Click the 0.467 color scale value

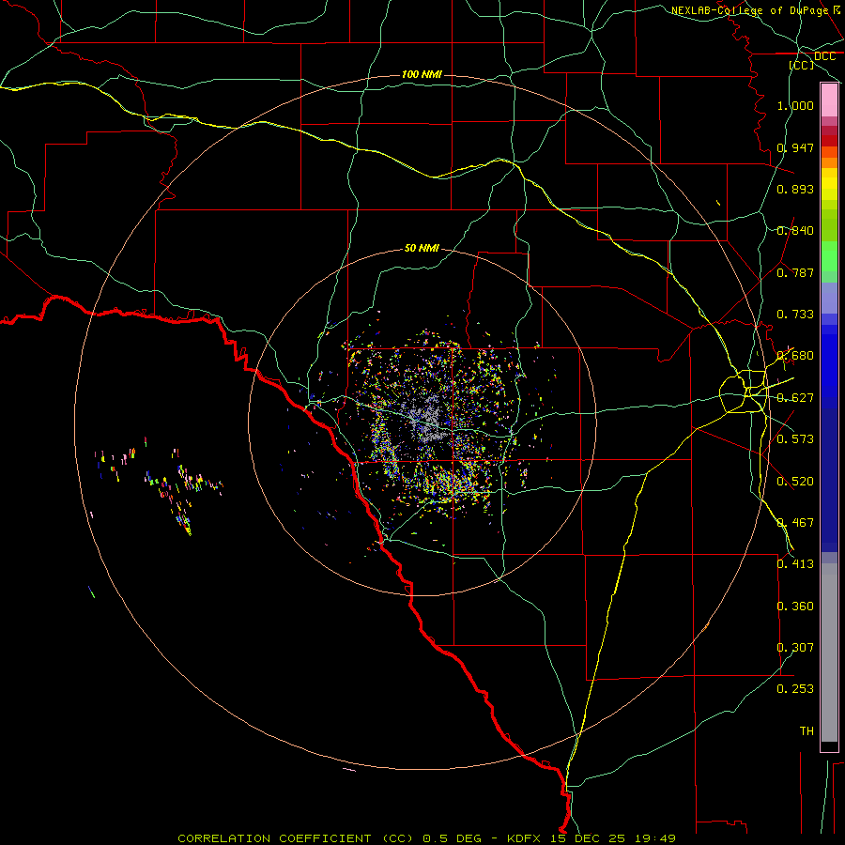tap(795, 522)
